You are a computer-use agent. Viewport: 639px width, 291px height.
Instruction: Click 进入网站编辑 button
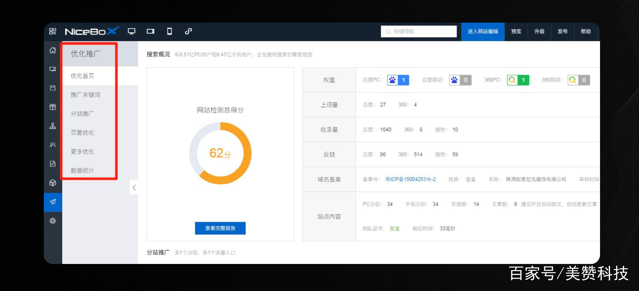[x=483, y=31]
